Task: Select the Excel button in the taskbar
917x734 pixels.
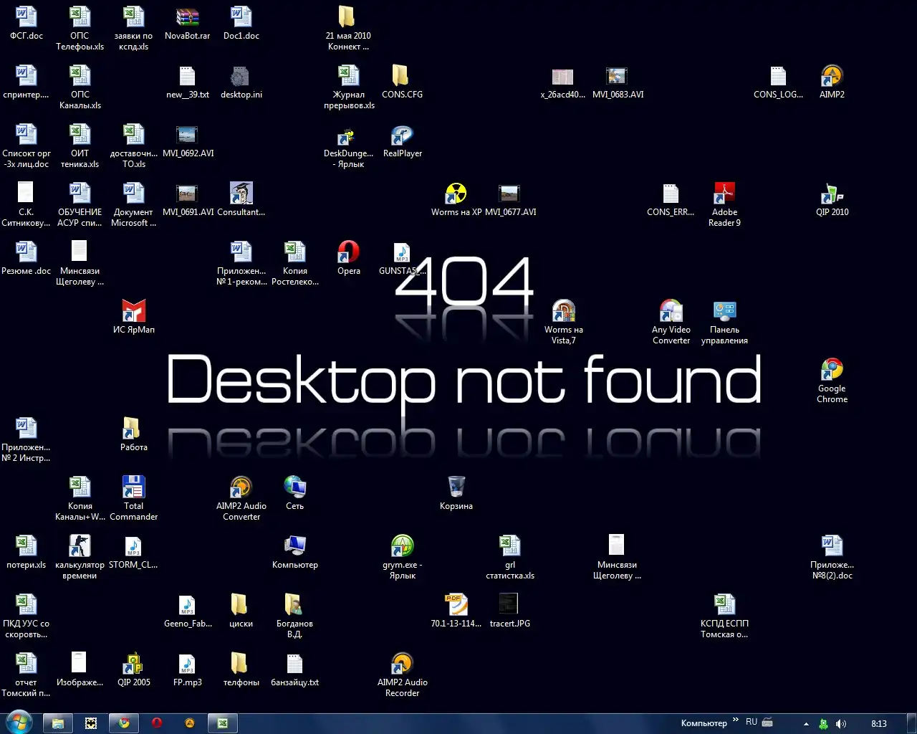Action: (x=223, y=723)
